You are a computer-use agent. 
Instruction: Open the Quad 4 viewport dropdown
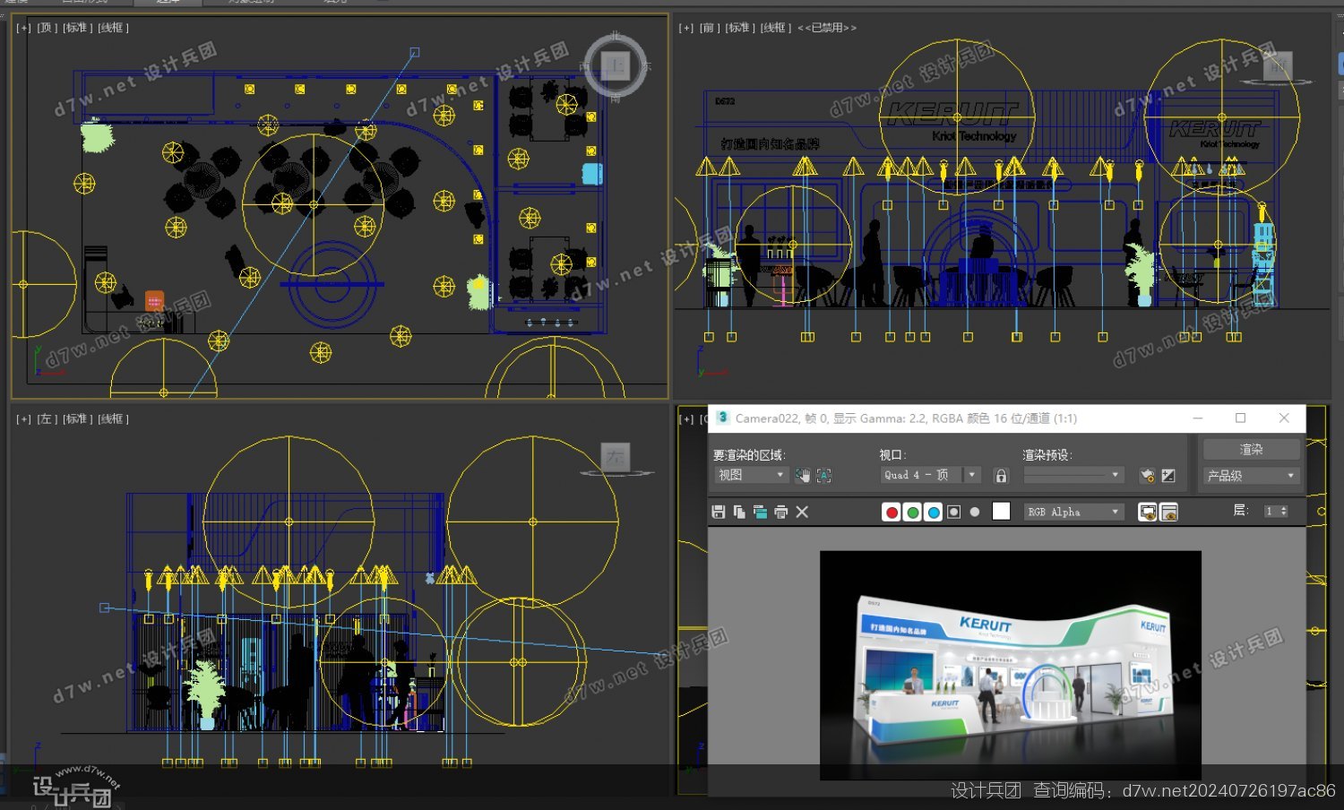(930, 475)
